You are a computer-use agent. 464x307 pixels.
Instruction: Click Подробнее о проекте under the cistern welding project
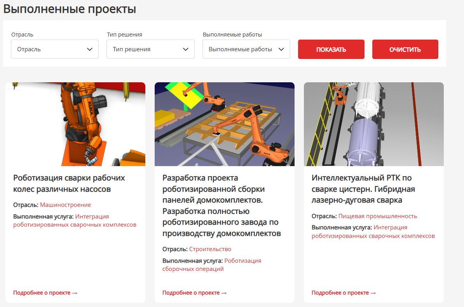pos(343,292)
